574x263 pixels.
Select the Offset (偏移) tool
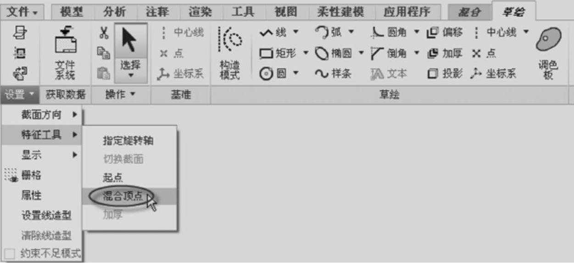point(445,33)
